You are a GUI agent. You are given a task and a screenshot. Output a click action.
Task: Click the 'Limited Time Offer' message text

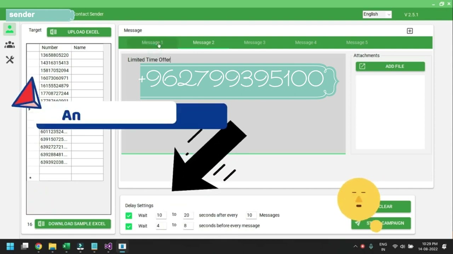coord(149,60)
